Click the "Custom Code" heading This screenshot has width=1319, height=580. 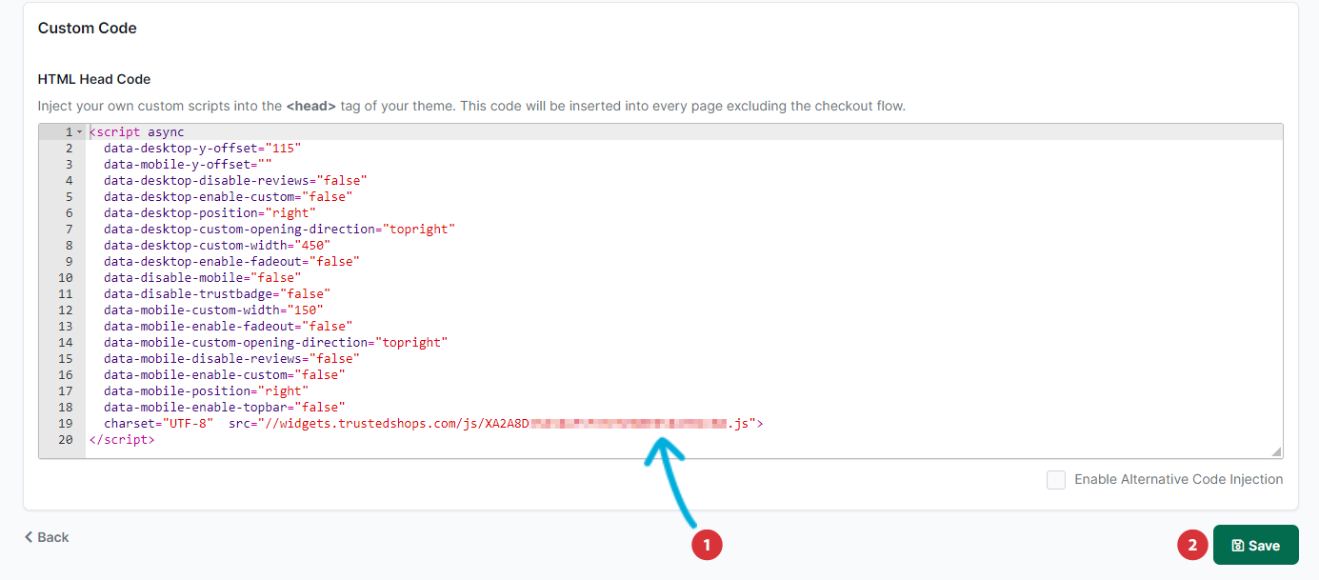pos(88,29)
